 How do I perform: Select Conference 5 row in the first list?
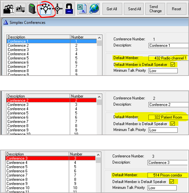click(52, 58)
